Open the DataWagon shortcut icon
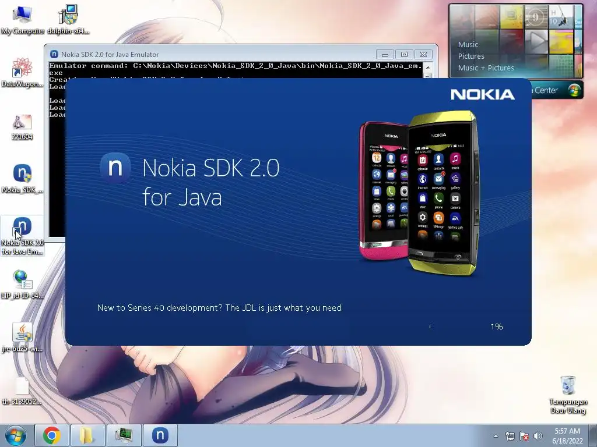The width and height of the screenshot is (597, 447). (22, 73)
